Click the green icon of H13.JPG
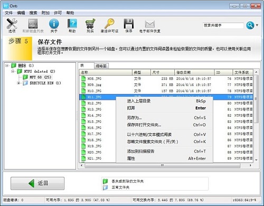This screenshot has width=264, height=206. (83, 109)
